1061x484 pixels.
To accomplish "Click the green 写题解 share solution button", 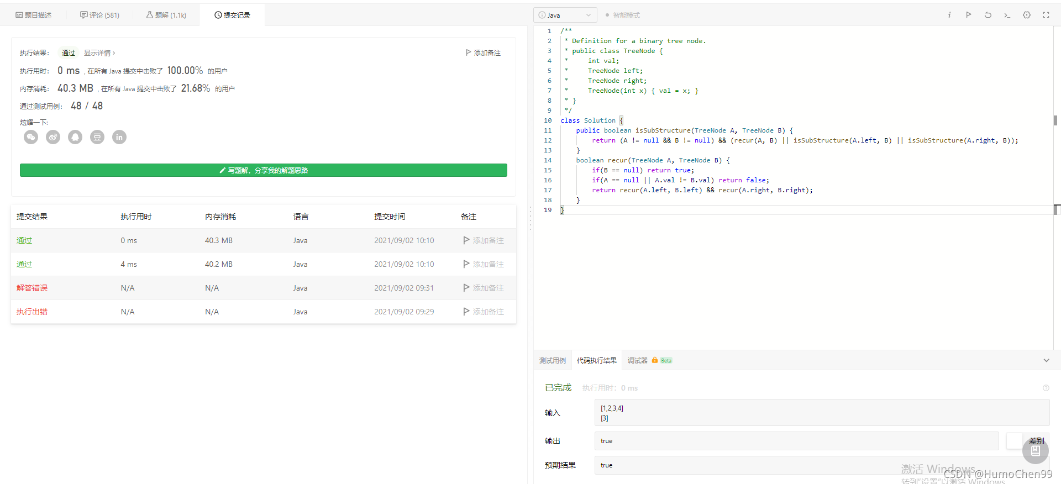I will [264, 170].
